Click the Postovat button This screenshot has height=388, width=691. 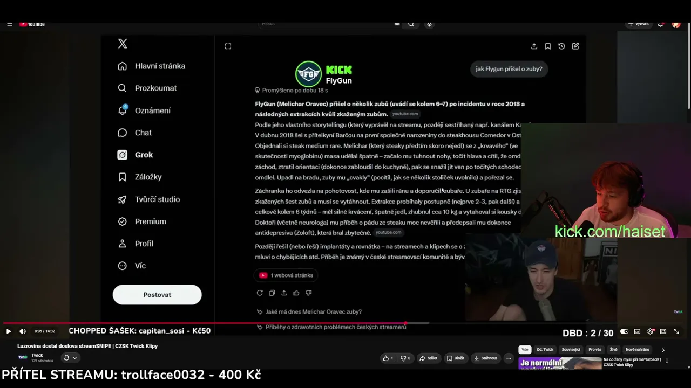tap(157, 295)
